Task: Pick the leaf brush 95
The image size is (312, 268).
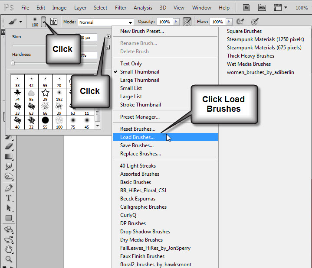Action: tap(31, 95)
